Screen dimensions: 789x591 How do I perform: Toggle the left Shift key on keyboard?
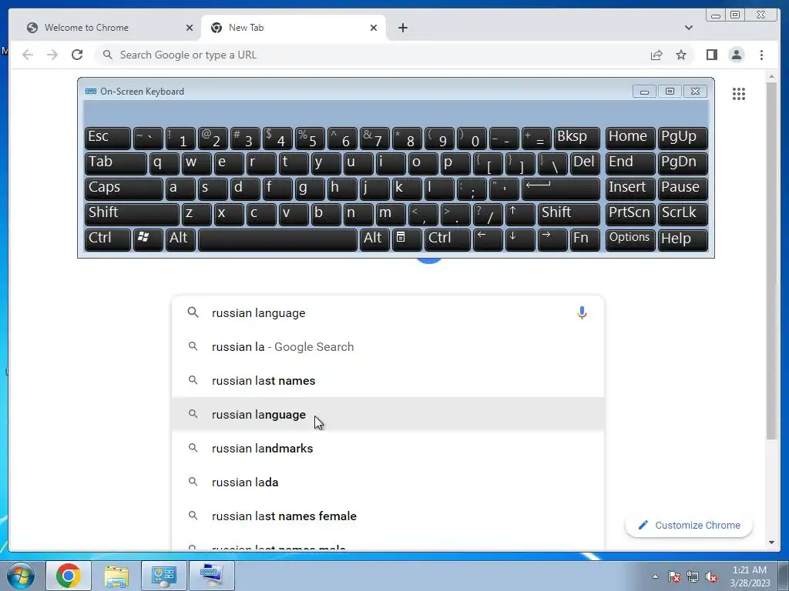coord(132,214)
